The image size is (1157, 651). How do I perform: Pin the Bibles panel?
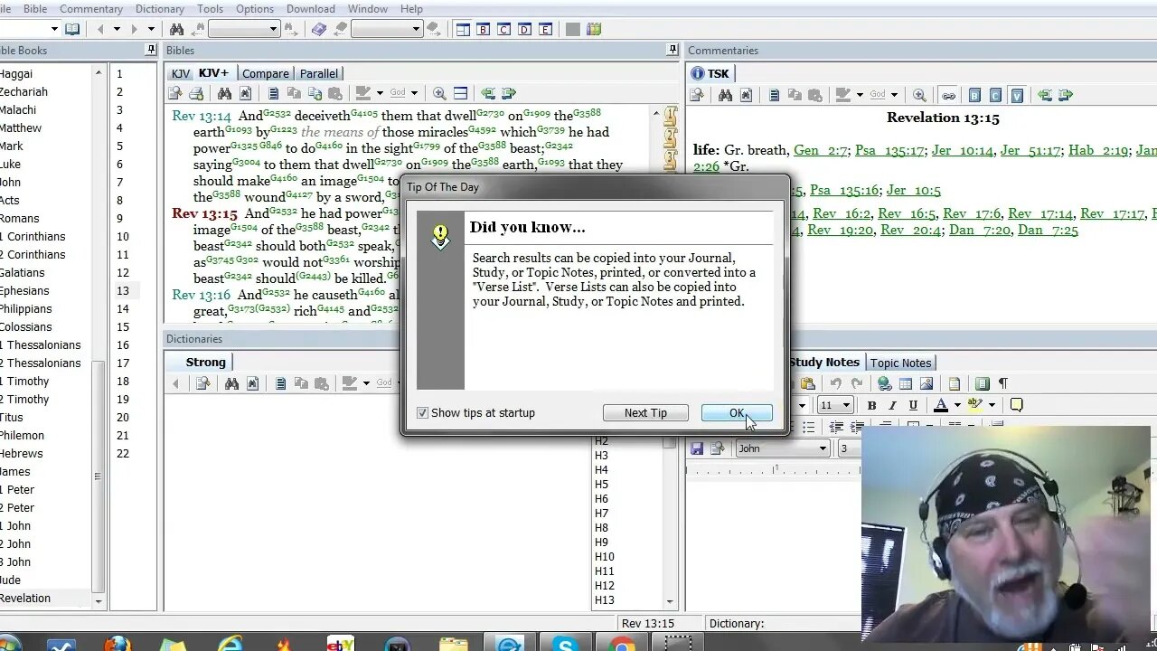[x=672, y=50]
